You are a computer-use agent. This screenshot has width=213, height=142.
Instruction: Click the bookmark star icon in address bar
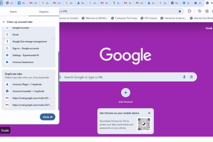click(180, 11)
